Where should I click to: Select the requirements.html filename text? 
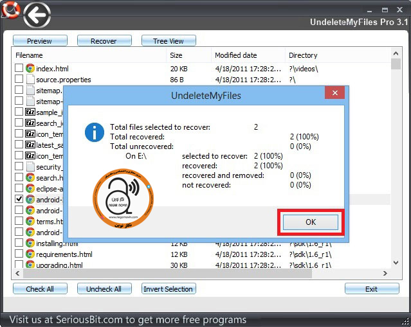(64, 254)
